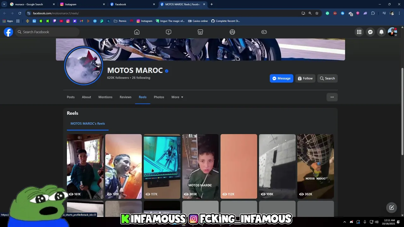Select the Reels tab
Viewport: 404px width, 227px height.
tap(143, 97)
